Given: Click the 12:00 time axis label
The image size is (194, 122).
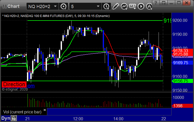Looking at the screenshot, I should click(78, 119).
